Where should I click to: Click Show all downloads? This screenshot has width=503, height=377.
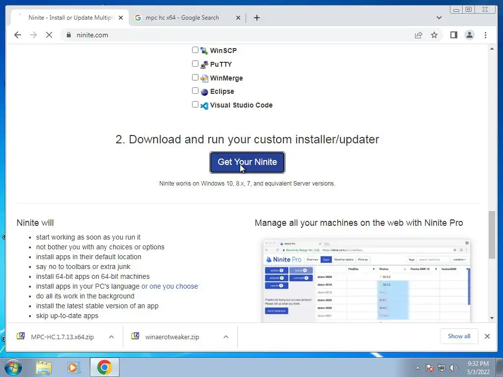tap(459, 336)
